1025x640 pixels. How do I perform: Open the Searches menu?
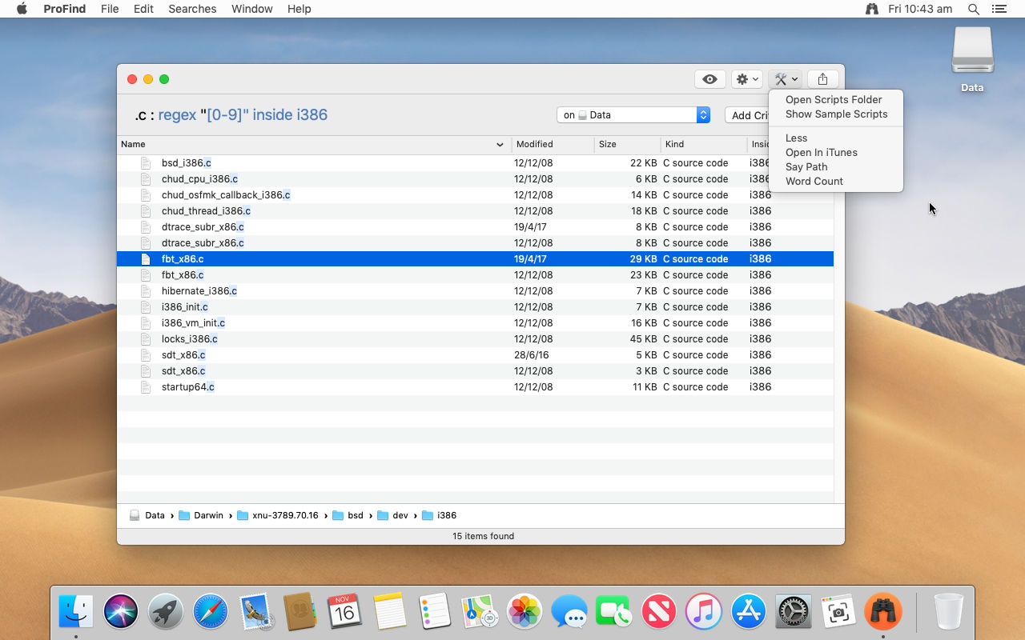pos(192,9)
